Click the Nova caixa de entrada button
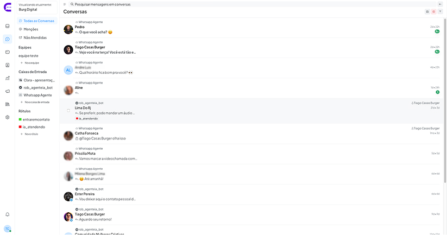 click(37, 102)
